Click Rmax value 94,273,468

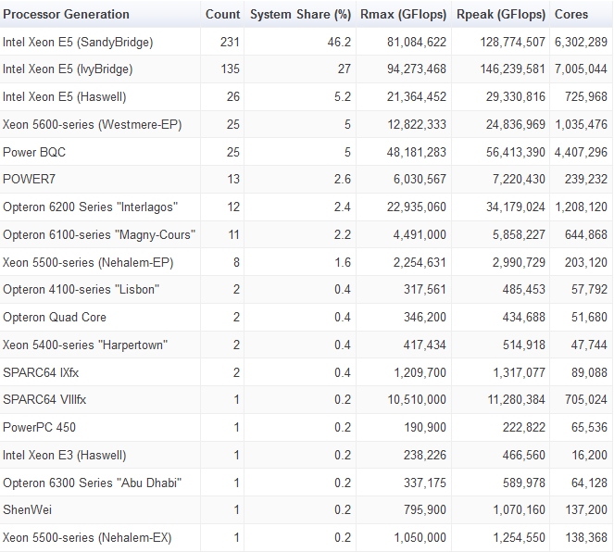417,69
